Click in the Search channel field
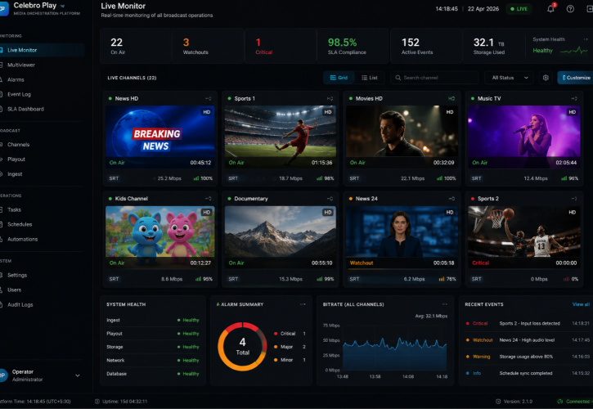Viewport: 593px width, 409px height. (x=434, y=78)
